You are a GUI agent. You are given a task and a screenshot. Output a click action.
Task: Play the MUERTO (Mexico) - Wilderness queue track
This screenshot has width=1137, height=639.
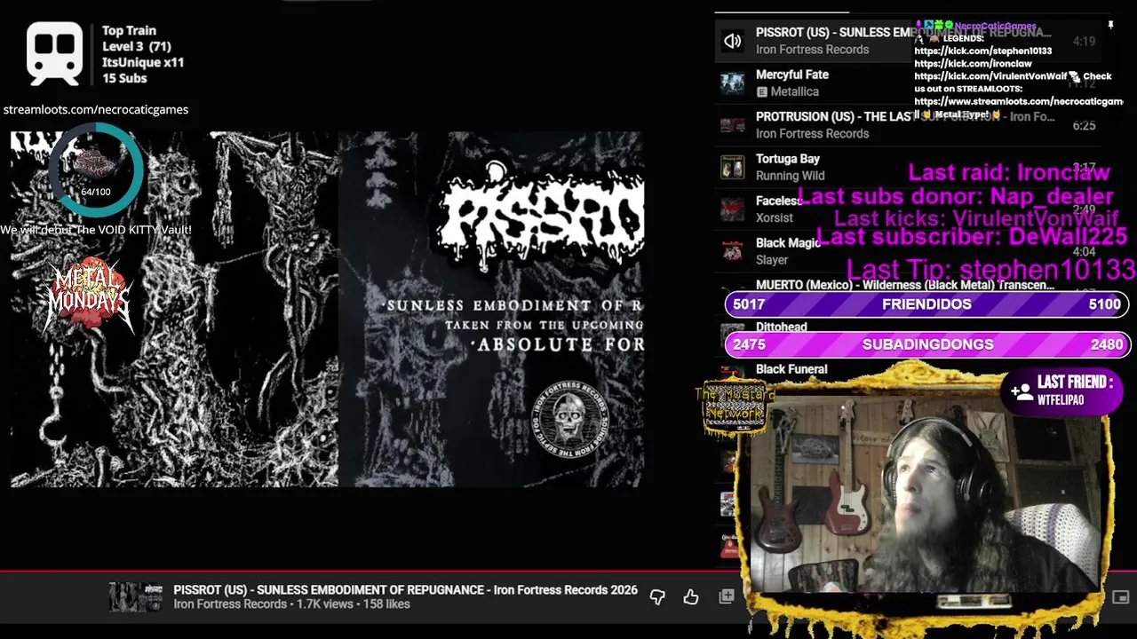tap(905, 285)
